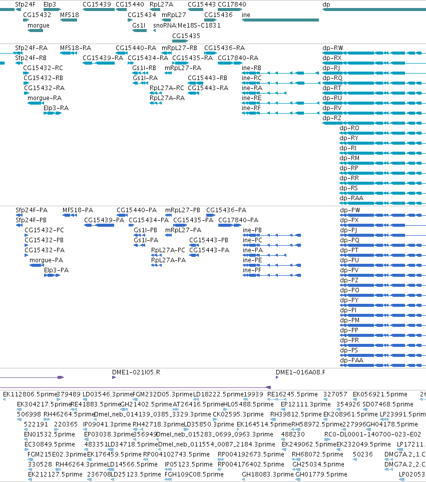This screenshot has height=482, width=426.
Task: Click the DME1-016A08.F marker label
Action: 300,372
